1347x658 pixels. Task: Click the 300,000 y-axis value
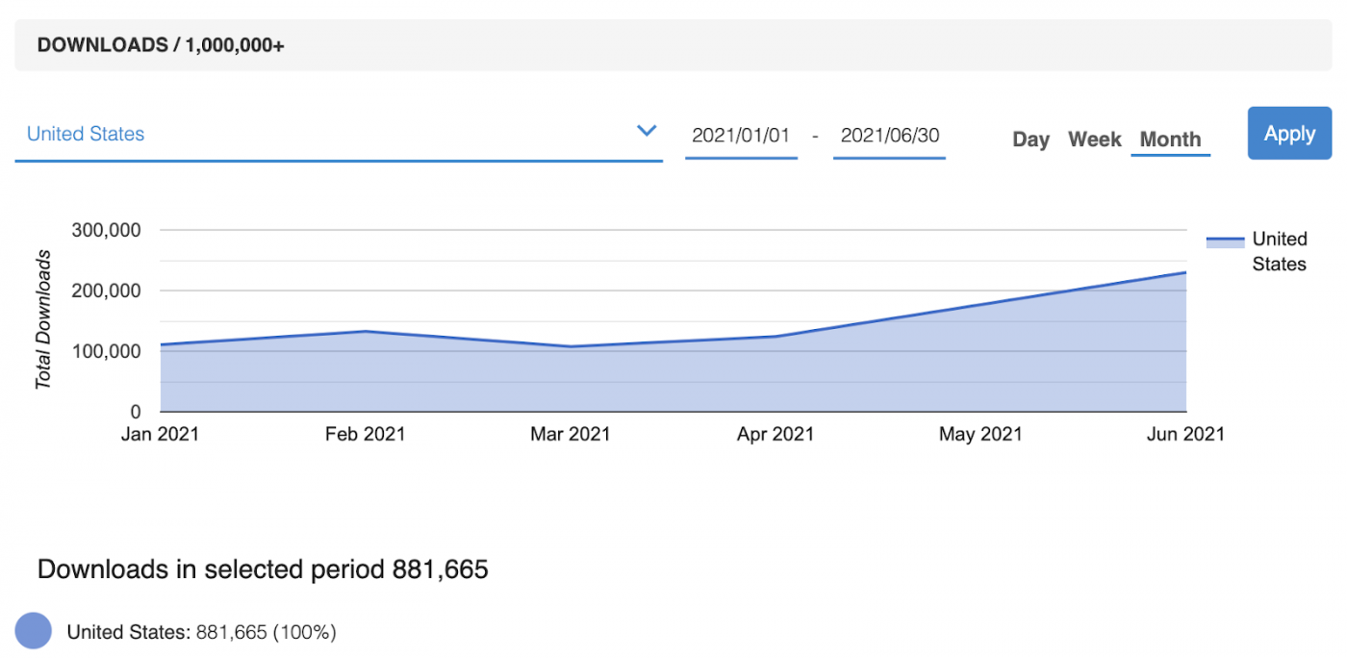[x=106, y=230]
